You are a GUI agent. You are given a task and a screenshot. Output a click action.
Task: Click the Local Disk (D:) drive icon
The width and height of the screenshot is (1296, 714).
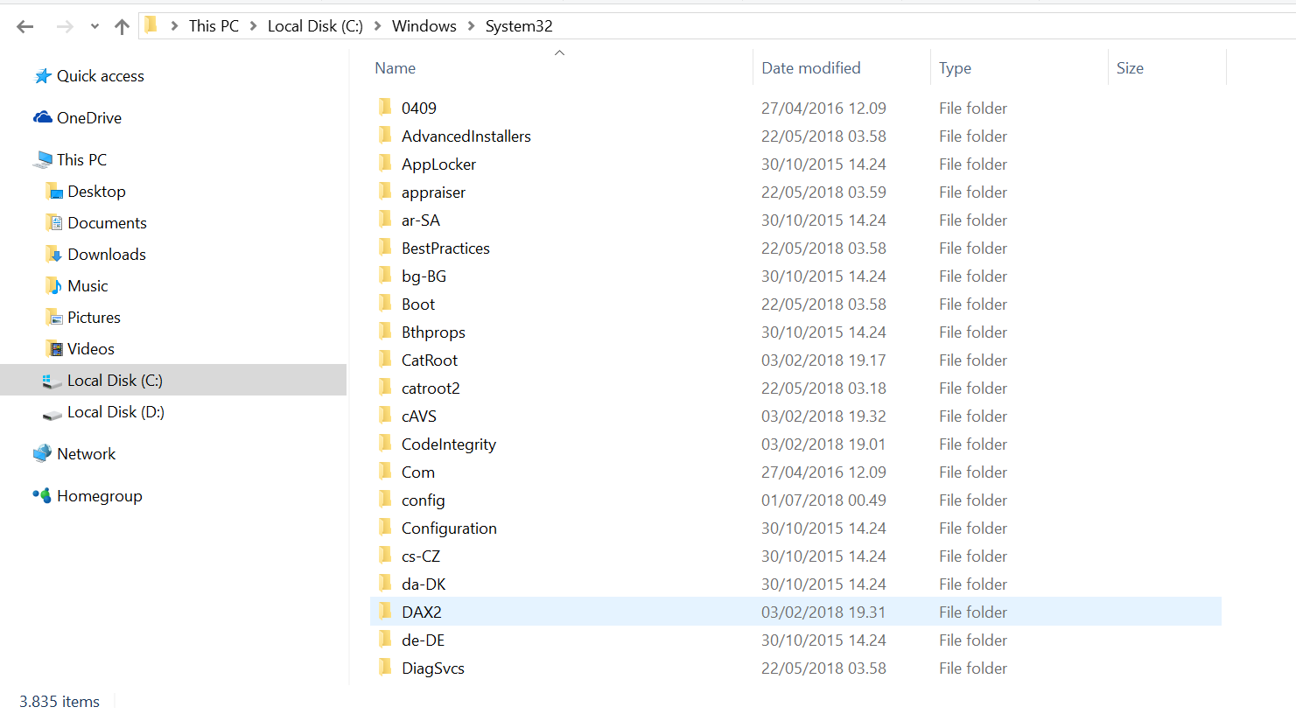[x=53, y=415]
